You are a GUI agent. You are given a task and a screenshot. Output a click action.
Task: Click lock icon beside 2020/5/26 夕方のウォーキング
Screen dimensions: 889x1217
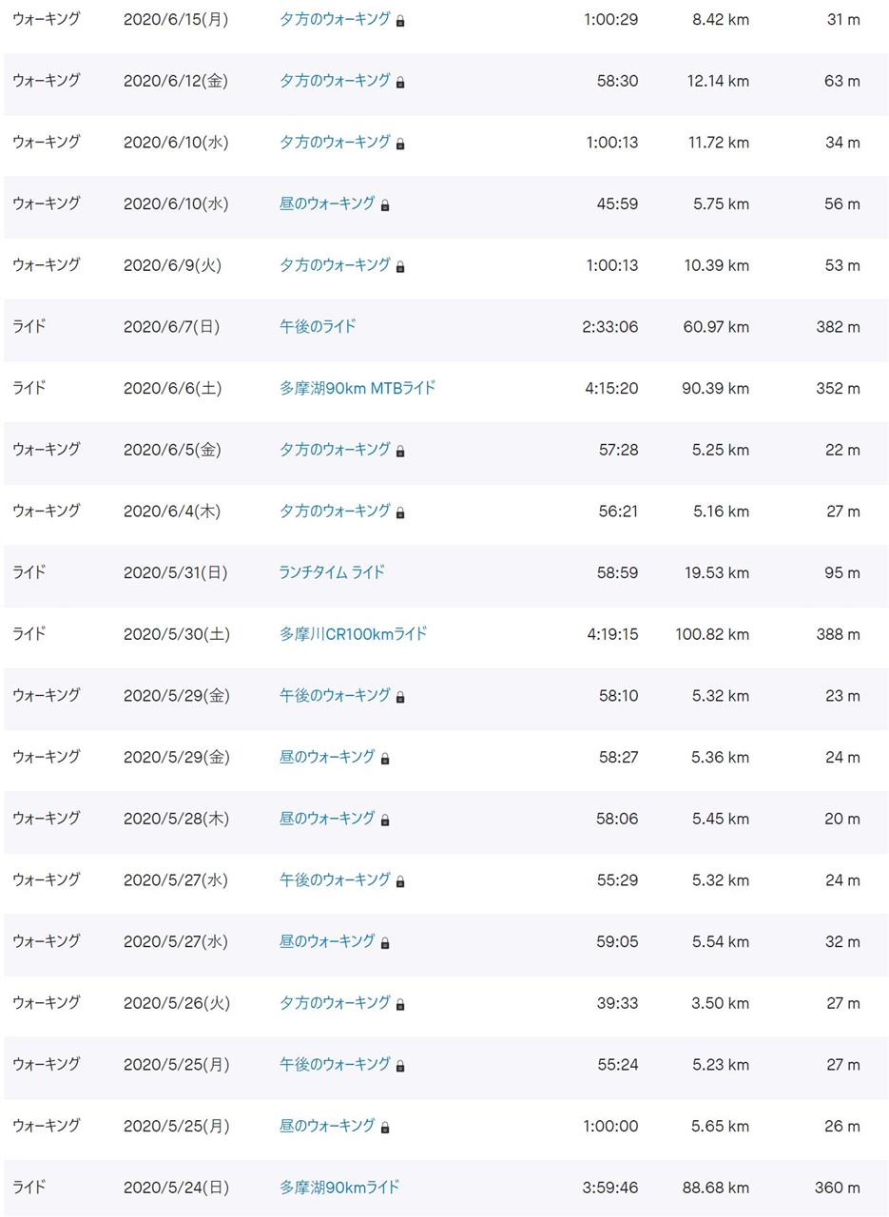[x=400, y=1004]
